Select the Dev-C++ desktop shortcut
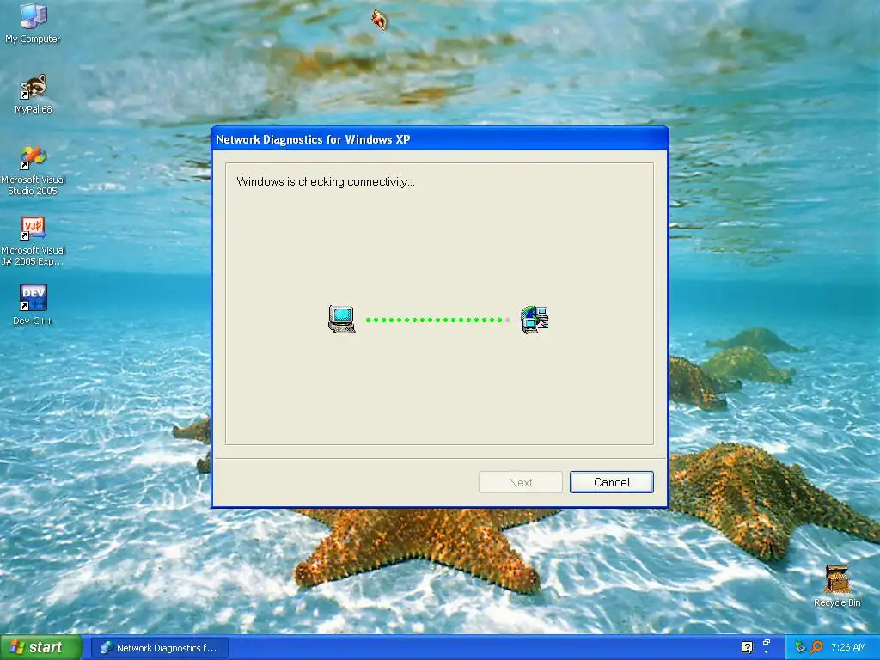Image resolution: width=880 pixels, height=660 pixels. click(x=33, y=305)
